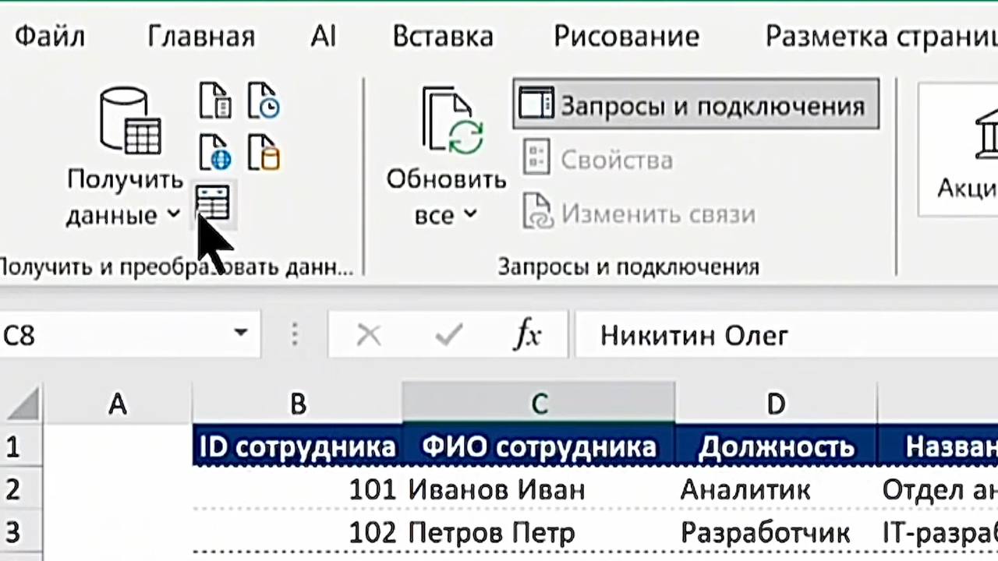Select row 3 header
Image resolution: width=998 pixels, height=561 pixels.
click(21, 533)
